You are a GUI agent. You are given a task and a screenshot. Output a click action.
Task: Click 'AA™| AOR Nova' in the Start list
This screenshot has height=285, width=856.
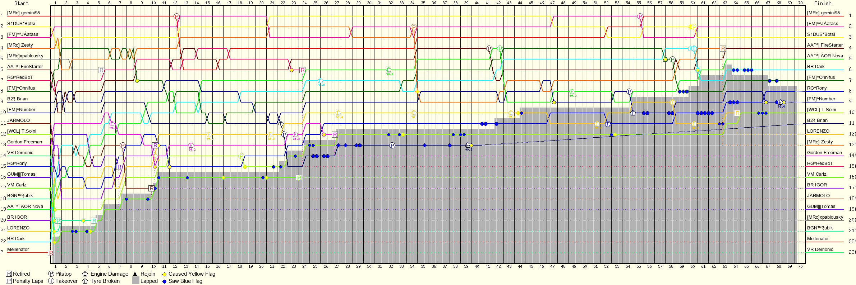[25, 206]
